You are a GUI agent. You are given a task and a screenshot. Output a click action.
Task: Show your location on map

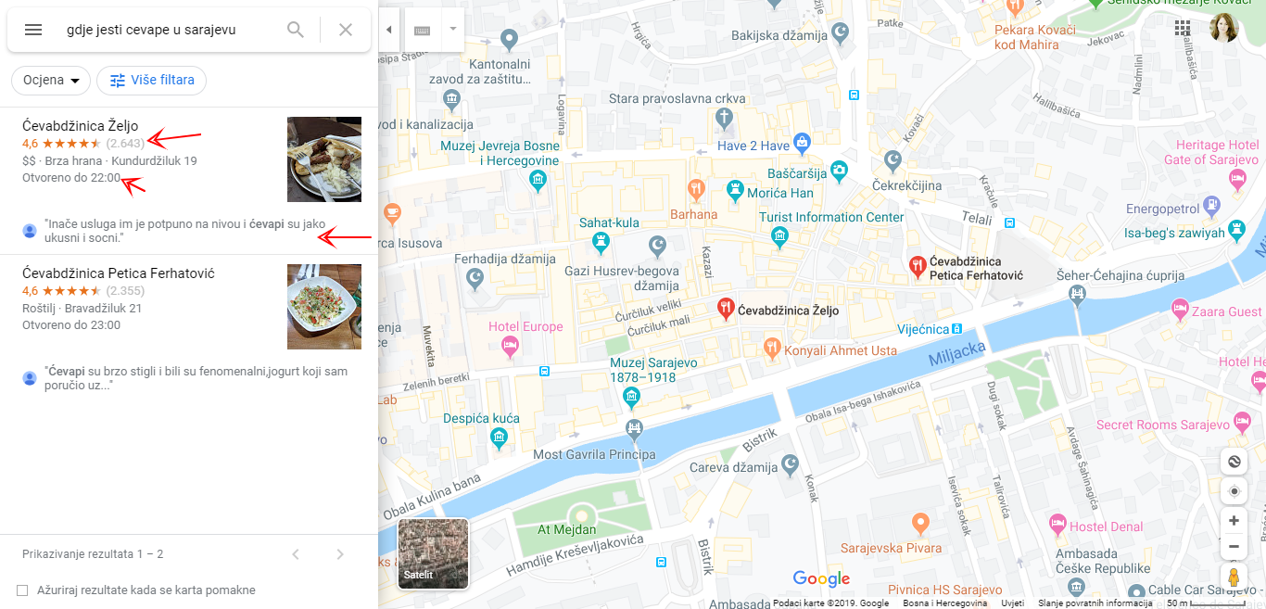(x=1234, y=491)
